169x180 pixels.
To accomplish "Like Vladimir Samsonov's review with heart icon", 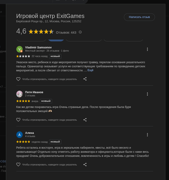I will (x=18, y=79).
